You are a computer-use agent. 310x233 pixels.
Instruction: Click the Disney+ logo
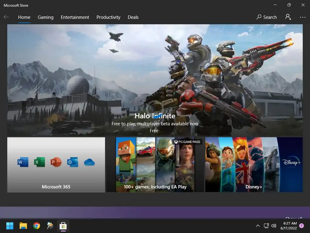pyautogui.click(x=292, y=162)
